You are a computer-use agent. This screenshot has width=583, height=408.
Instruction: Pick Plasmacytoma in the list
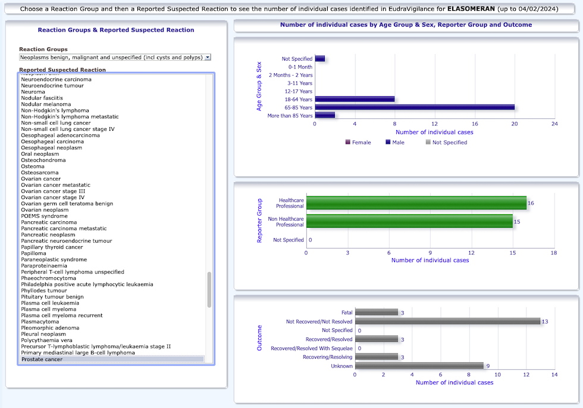[40, 322]
